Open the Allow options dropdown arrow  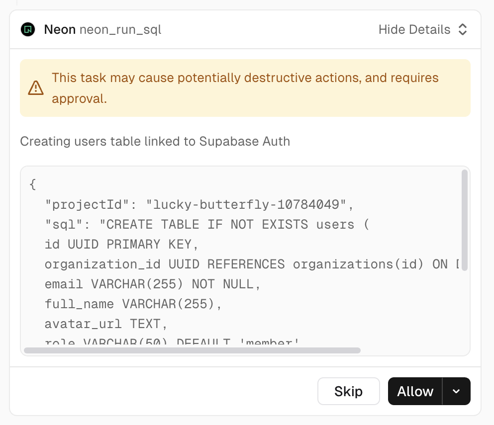click(456, 391)
